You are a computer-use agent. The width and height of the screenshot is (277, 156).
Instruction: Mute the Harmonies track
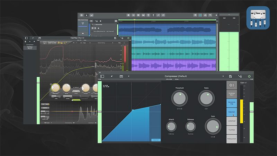(92, 28)
